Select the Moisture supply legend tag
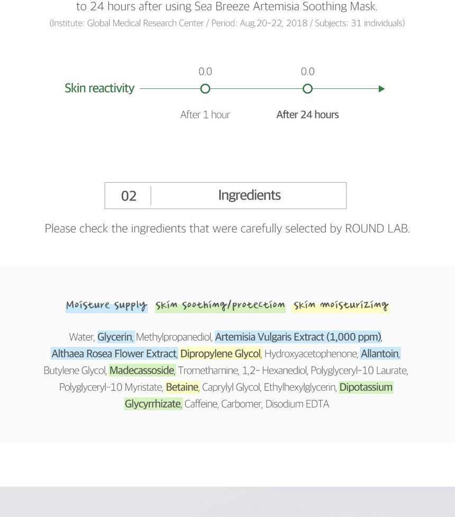 pyautogui.click(x=106, y=306)
